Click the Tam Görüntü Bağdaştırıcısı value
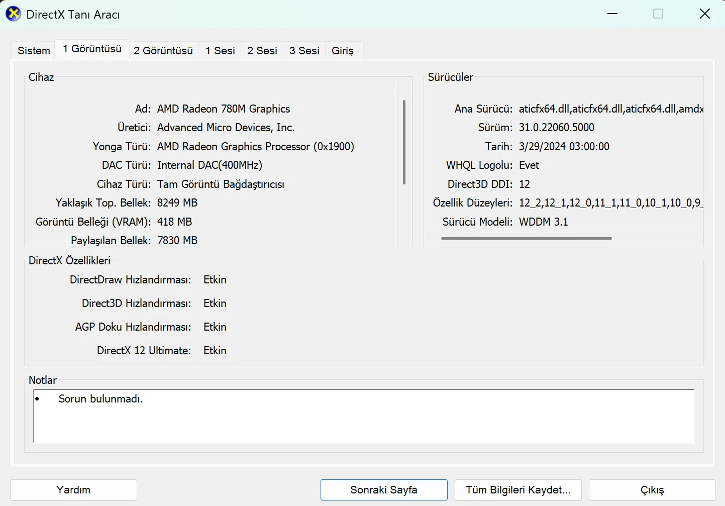The height and width of the screenshot is (506, 725). (221, 184)
